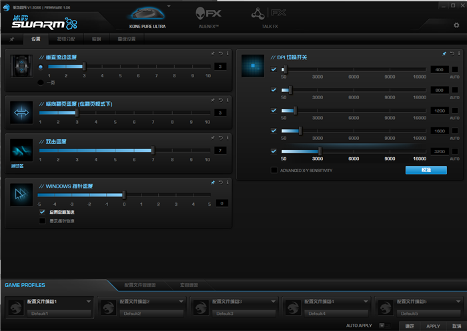The height and width of the screenshot is (331, 467).
Task: Toggle the AUTO APPLY switch
Action: (x=384, y=326)
